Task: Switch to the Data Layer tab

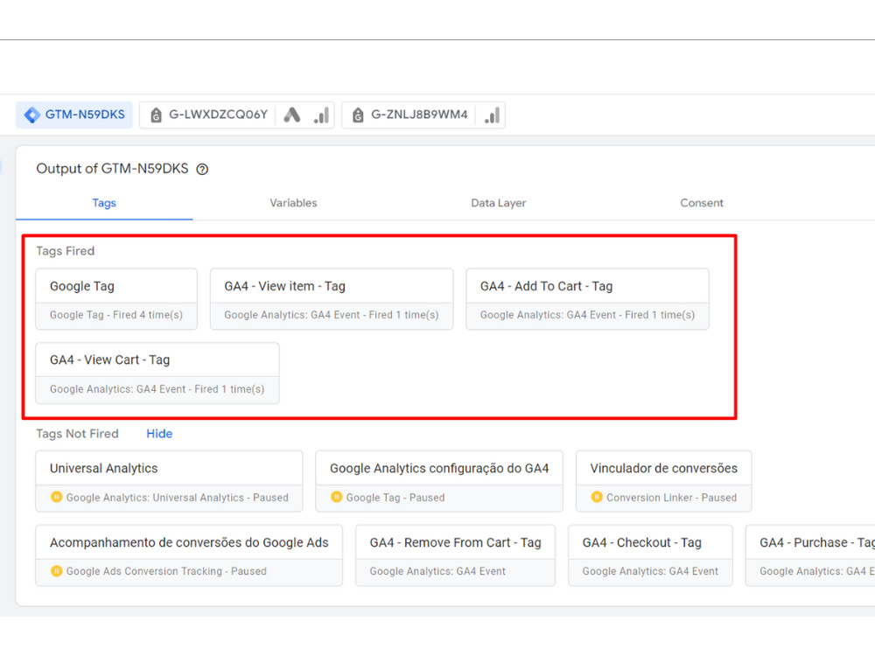Action: pyautogui.click(x=499, y=203)
